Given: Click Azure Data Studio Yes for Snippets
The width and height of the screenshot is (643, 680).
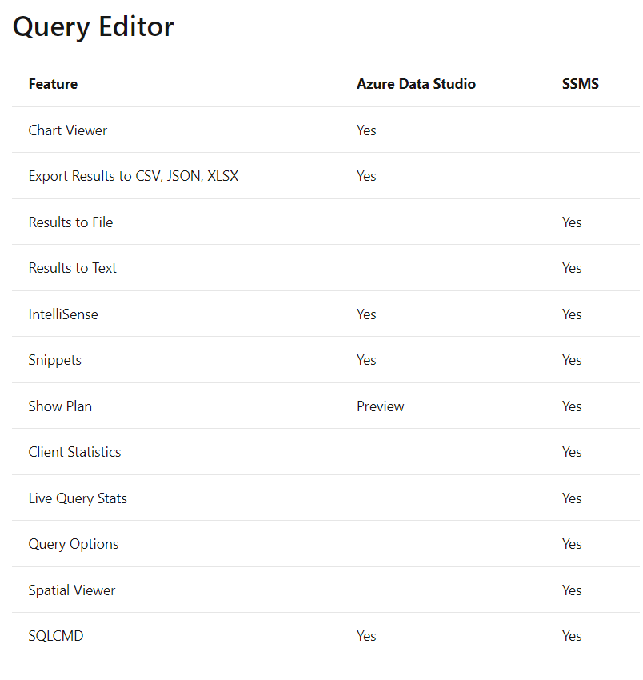Looking at the screenshot, I should pyautogui.click(x=366, y=360).
